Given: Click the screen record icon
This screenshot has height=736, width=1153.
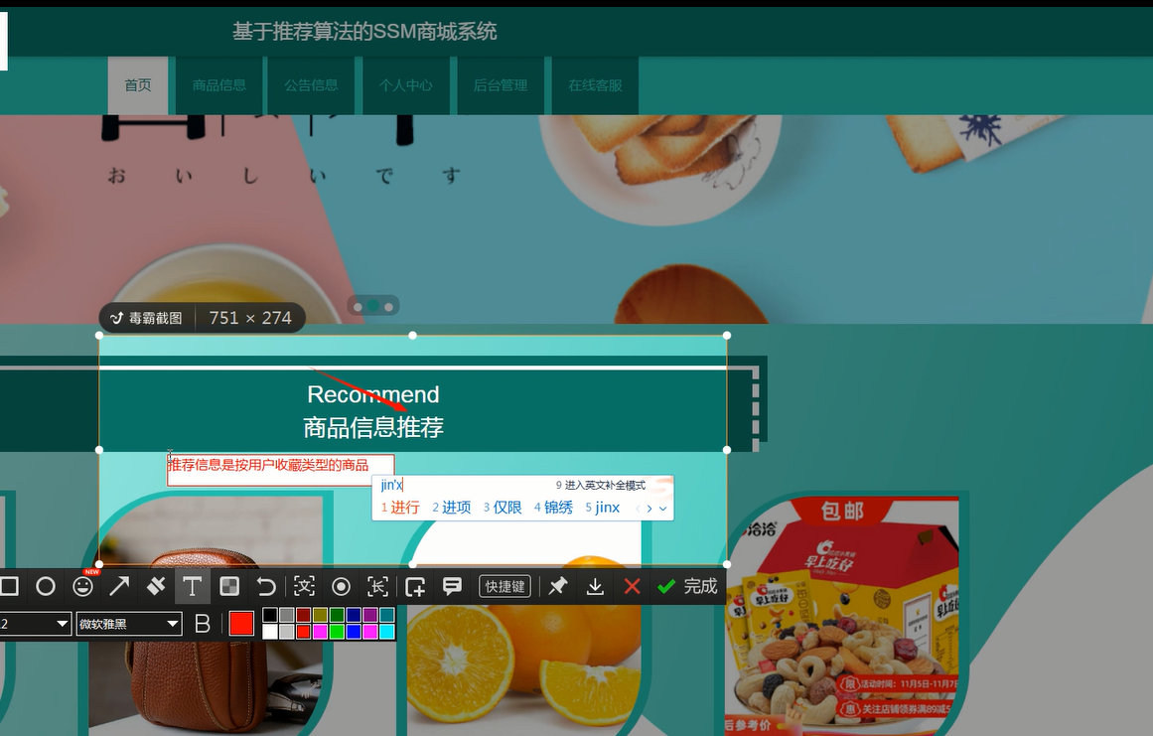Looking at the screenshot, I should [x=341, y=586].
